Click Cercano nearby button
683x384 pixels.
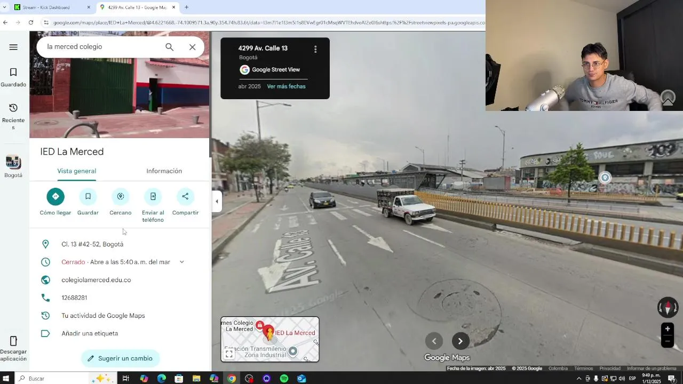tap(121, 202)
